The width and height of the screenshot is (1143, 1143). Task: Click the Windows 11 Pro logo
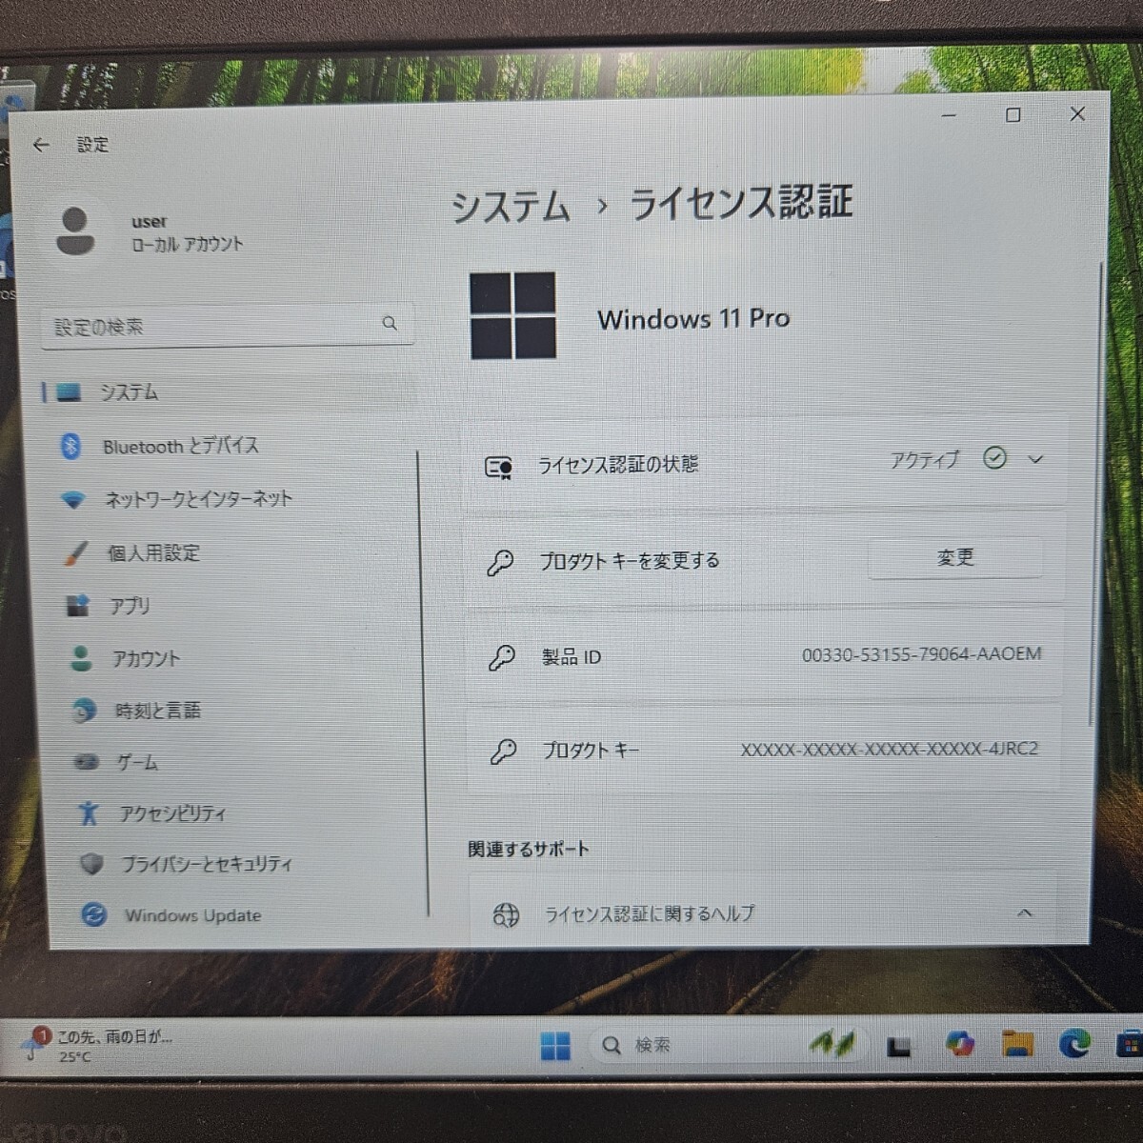click(x=513, y=315)
